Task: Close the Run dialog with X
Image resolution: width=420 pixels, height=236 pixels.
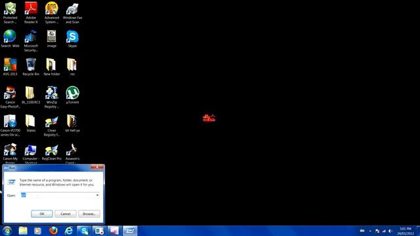Action: click(97, 167)
